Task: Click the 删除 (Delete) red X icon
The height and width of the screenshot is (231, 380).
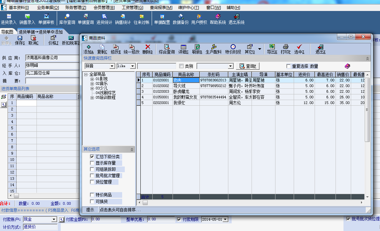Action: 148,49
